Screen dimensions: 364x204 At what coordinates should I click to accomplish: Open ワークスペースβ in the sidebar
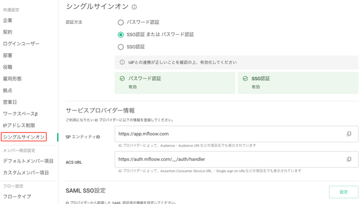click(x=20, y=114)
